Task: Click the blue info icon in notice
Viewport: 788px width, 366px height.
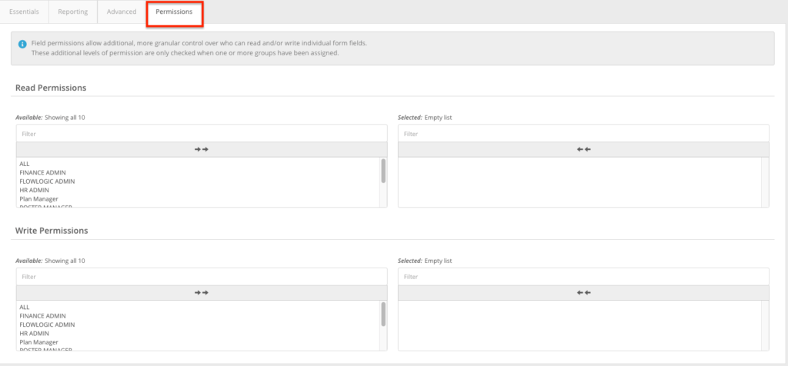Action: coord(22,43)
